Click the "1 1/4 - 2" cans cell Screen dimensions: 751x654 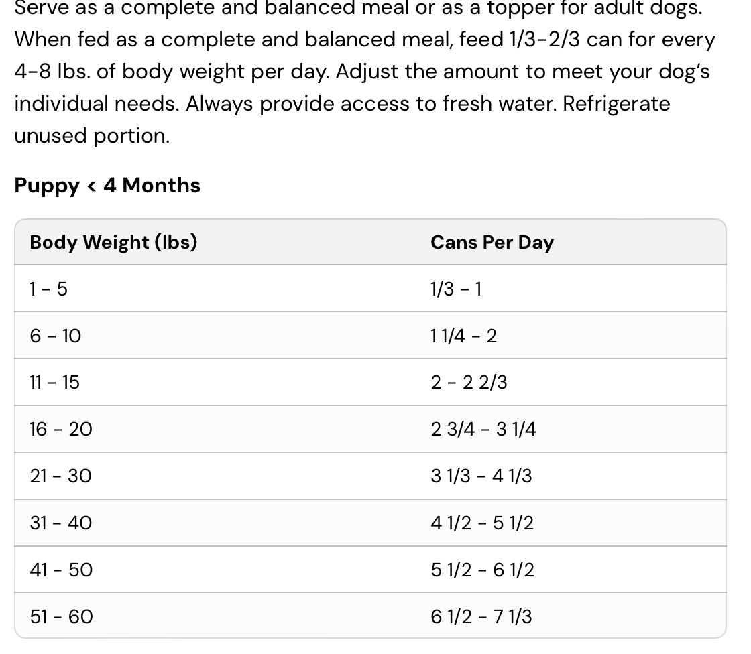click(463, 336)
